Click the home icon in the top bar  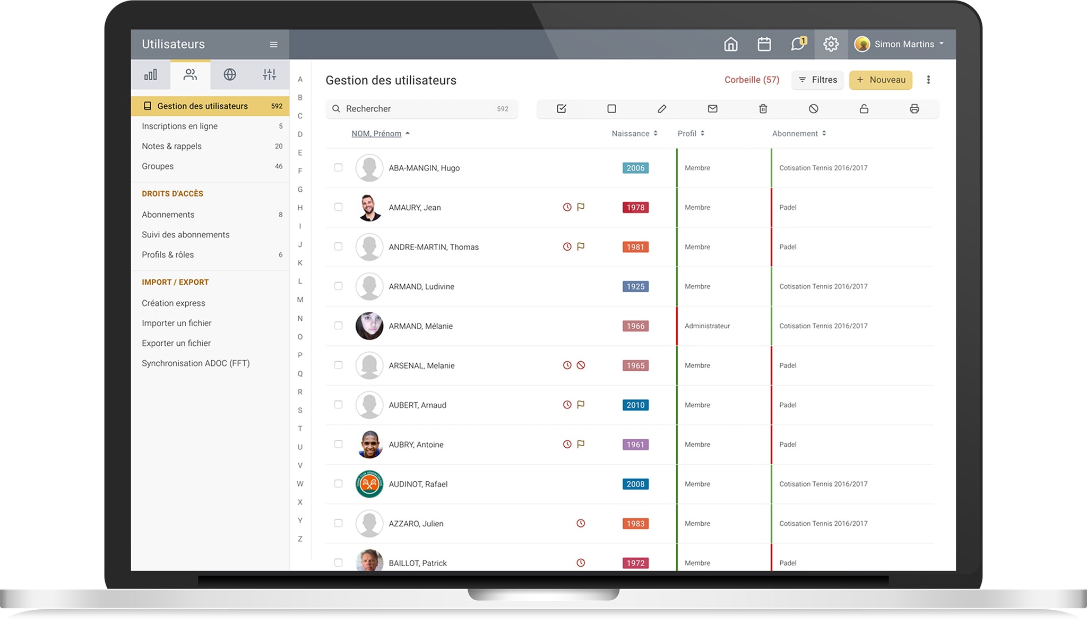point(731,44)
